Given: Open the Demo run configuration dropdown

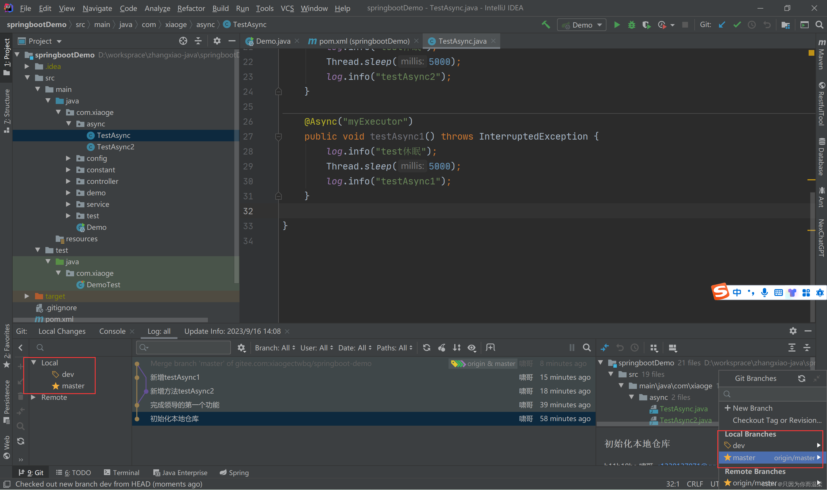Looking at the screenshot, I should tap(582, 25).
